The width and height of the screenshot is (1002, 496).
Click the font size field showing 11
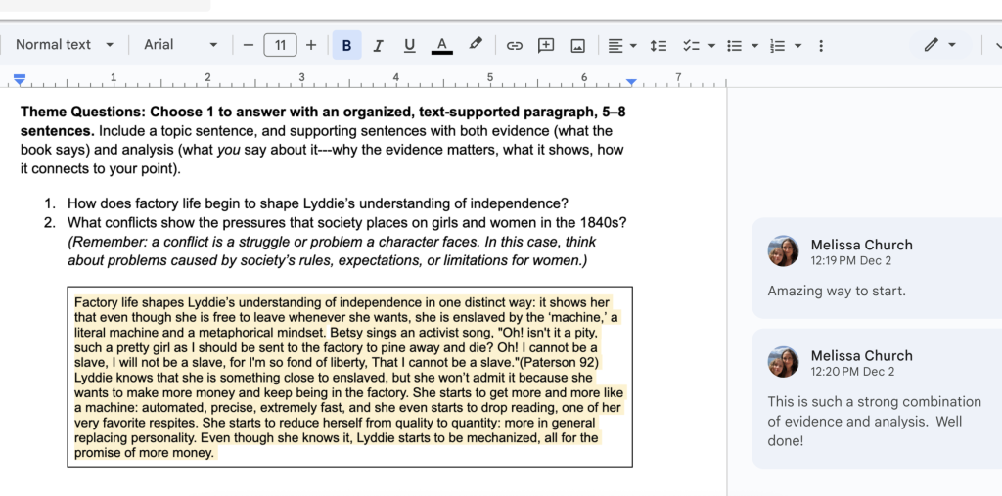(x=280, y=45)
